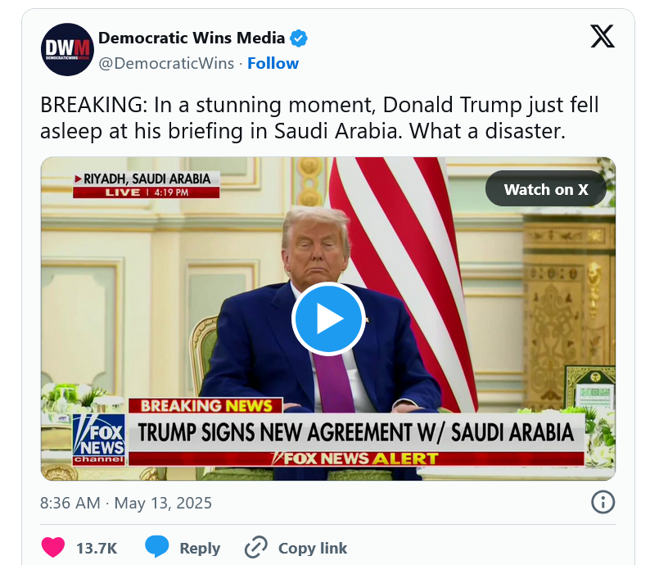This screenshot has width=668, height=565.
Task: Open the info icon beside the timestamp
Action: pos(603,502)
